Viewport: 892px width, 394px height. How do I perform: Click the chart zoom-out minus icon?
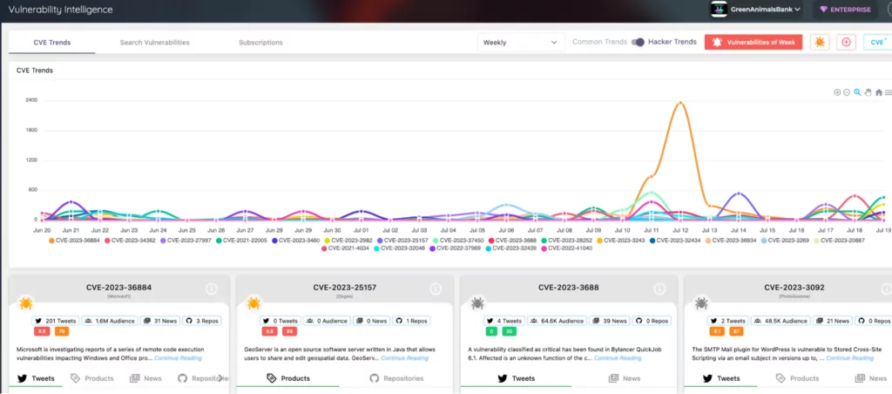pos(847,92)
